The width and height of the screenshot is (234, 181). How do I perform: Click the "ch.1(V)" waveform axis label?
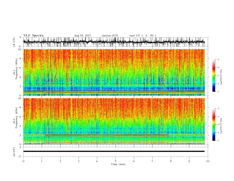14,42
